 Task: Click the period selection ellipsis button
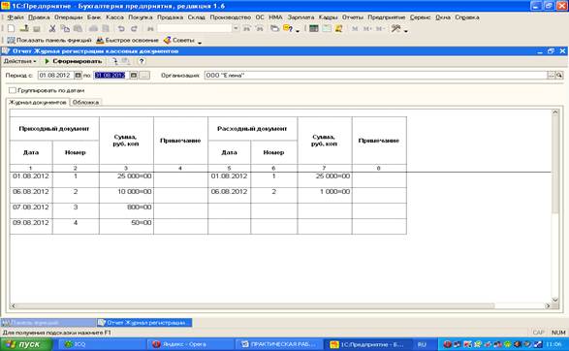coord(144,75)
